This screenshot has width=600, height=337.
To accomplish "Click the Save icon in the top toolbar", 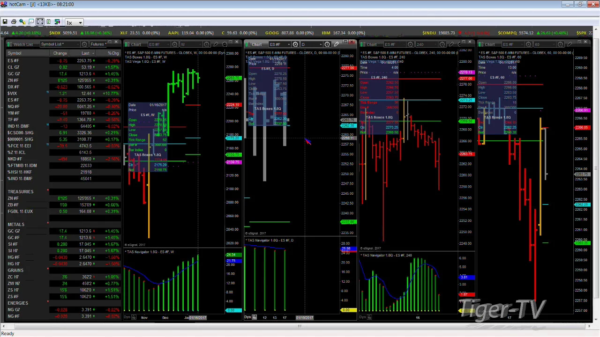I will tap(5, 22).
